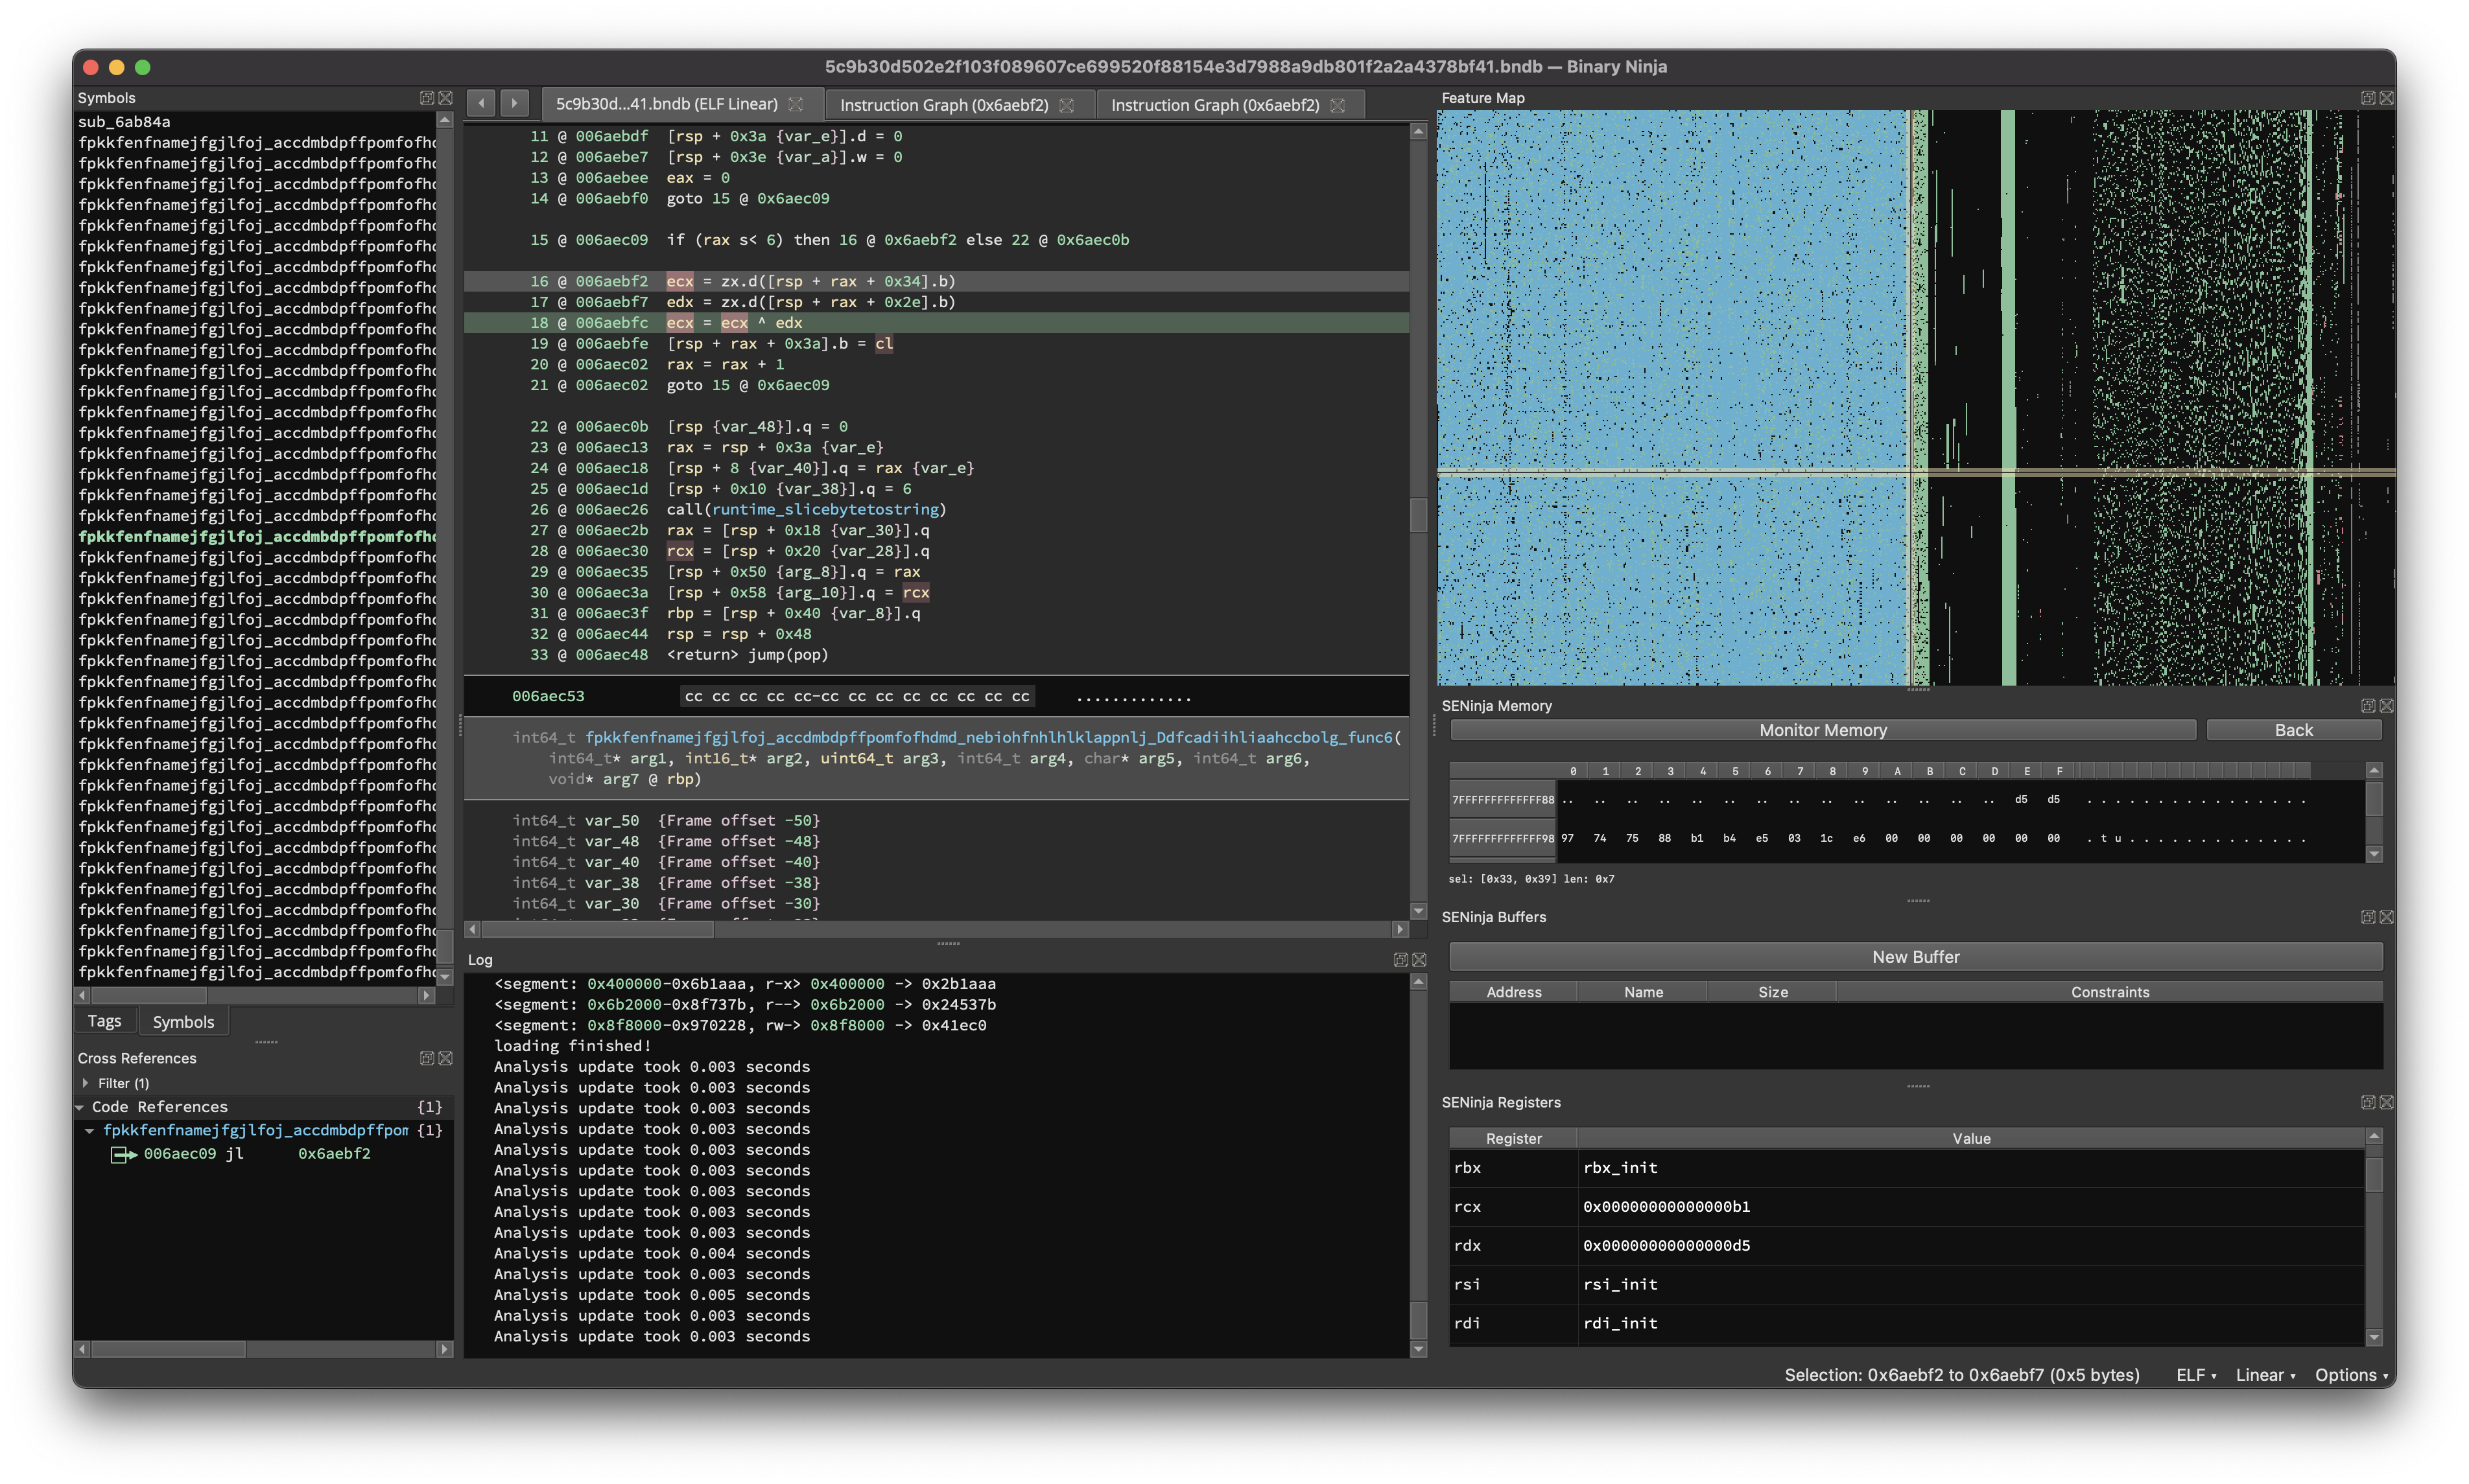
Task: Switch to the Symbols tab below the list
Action: click(x=183, y=1021)
